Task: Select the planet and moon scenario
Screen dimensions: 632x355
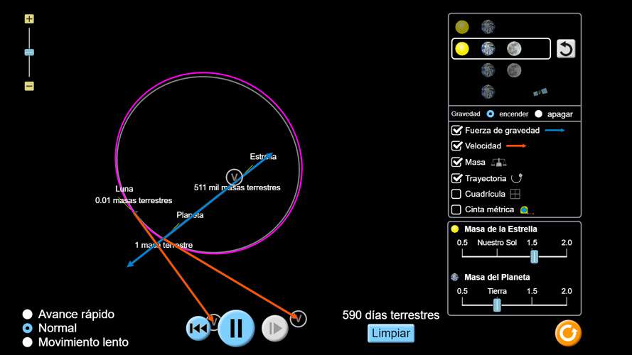Action: click(x=500, y=70)
